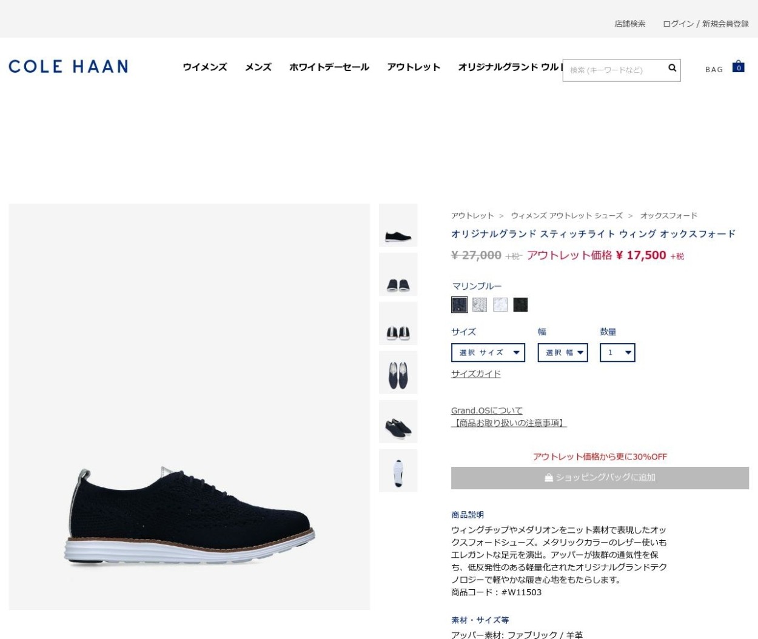Image resolution: width=758 pixels, height=639 pixels.
Task: Open the ウイメンズ menu
Action: pyautogui.click(x=205, y=67)
